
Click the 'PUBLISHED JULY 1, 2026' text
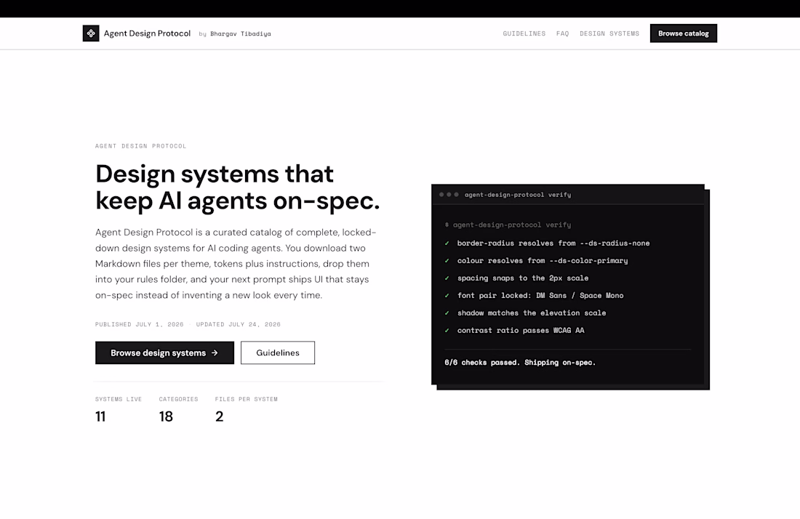[140, 324]
